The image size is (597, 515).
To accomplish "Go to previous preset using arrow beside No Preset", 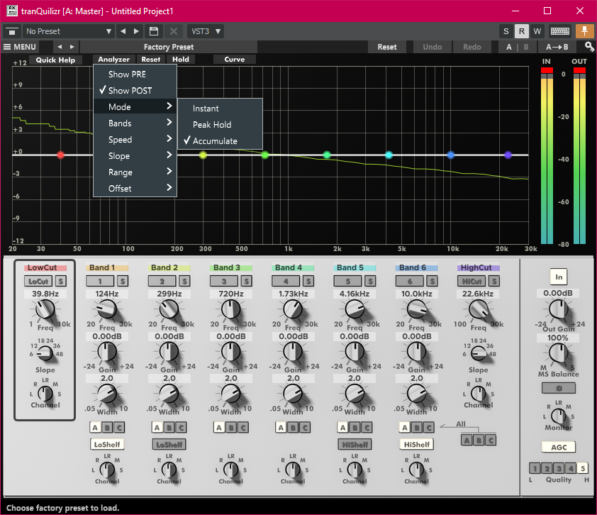I will pyautogui.click(x=123, y=31).
